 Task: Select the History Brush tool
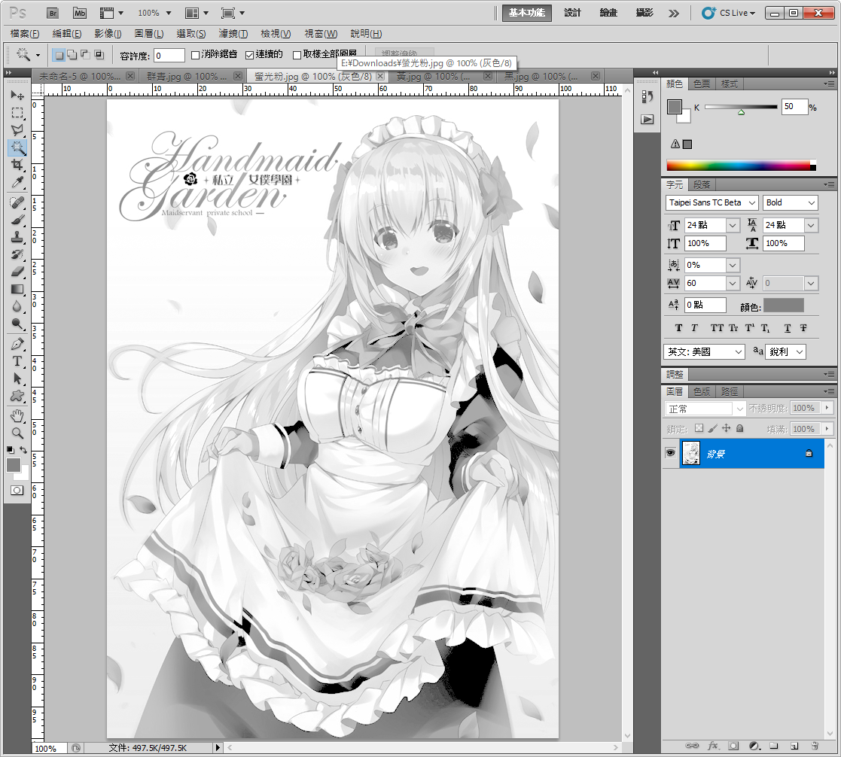17,254
